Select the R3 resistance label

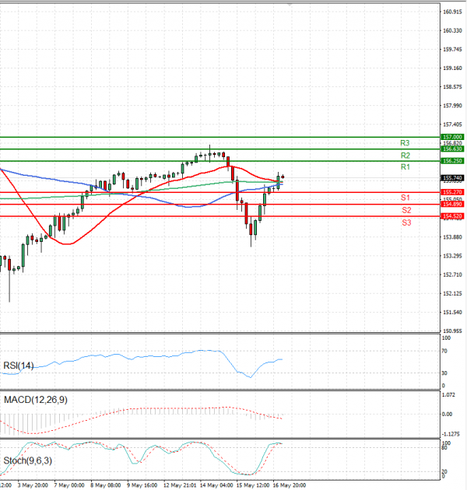(x=405, y=143)
